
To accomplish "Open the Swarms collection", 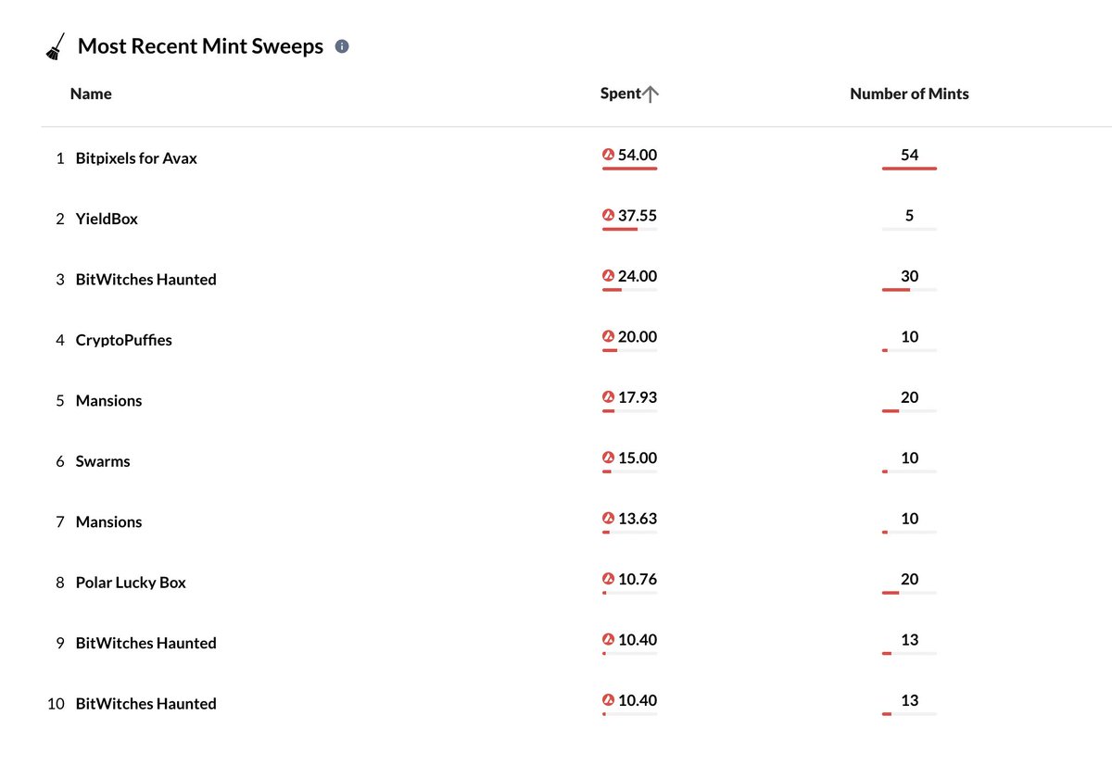I will click(x=103, y=461).
